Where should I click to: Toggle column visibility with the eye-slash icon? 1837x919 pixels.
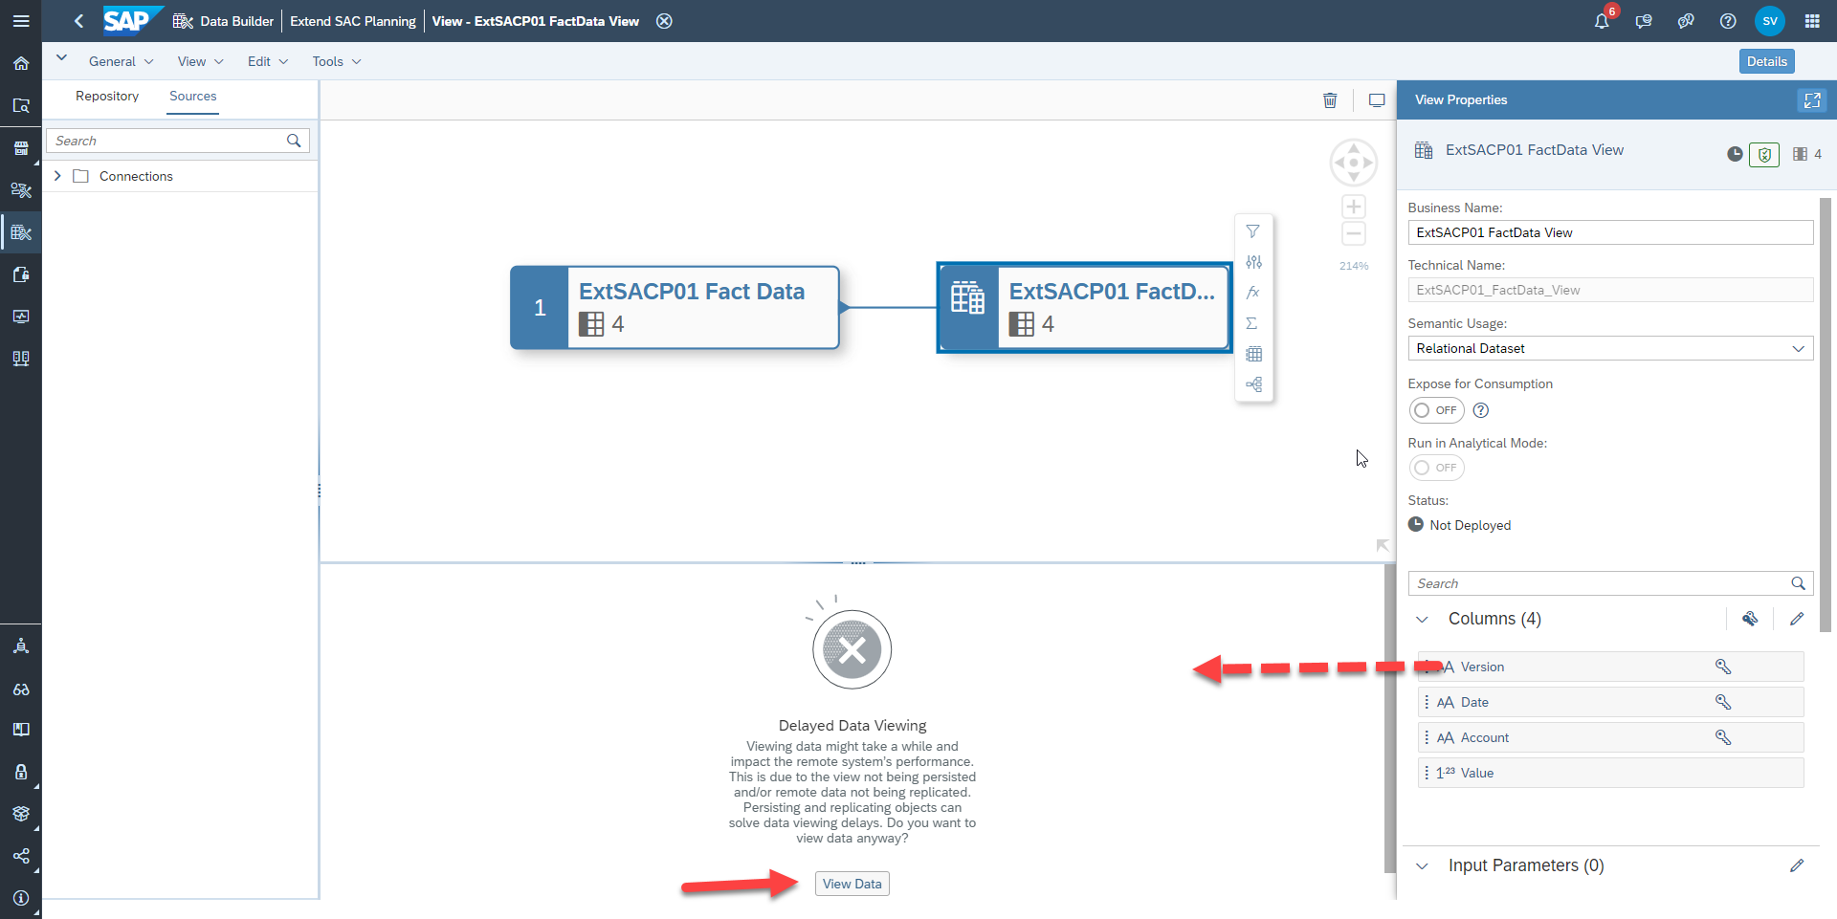coord(1751,619)
